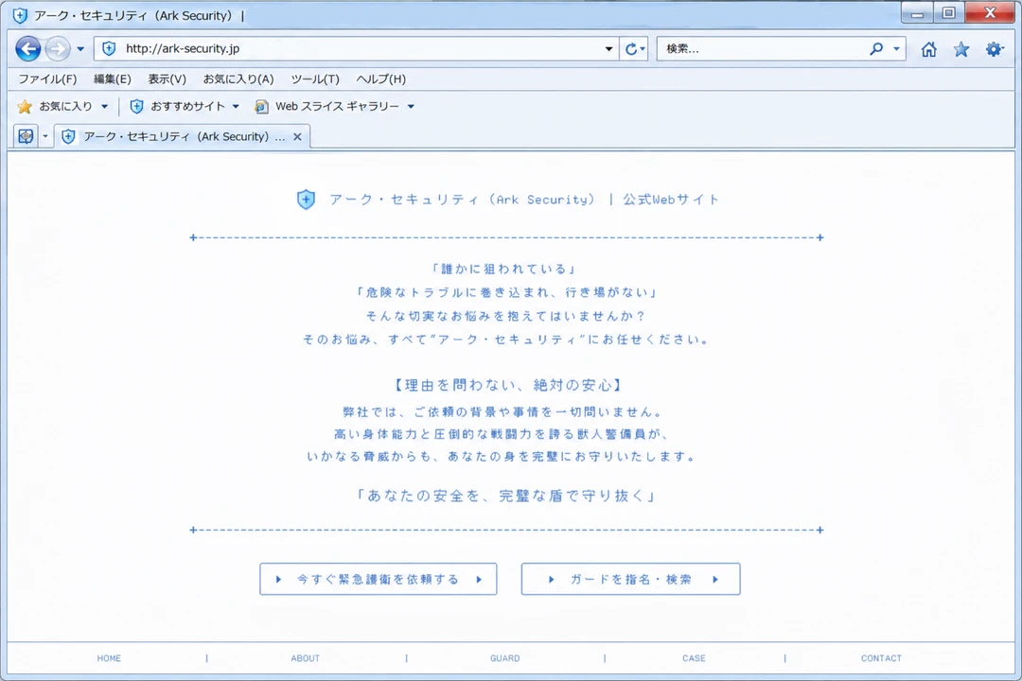Expand the おすすめサイト dropdown arrow
Screen dimensions: 1022x681
click(x=236, y=106)
